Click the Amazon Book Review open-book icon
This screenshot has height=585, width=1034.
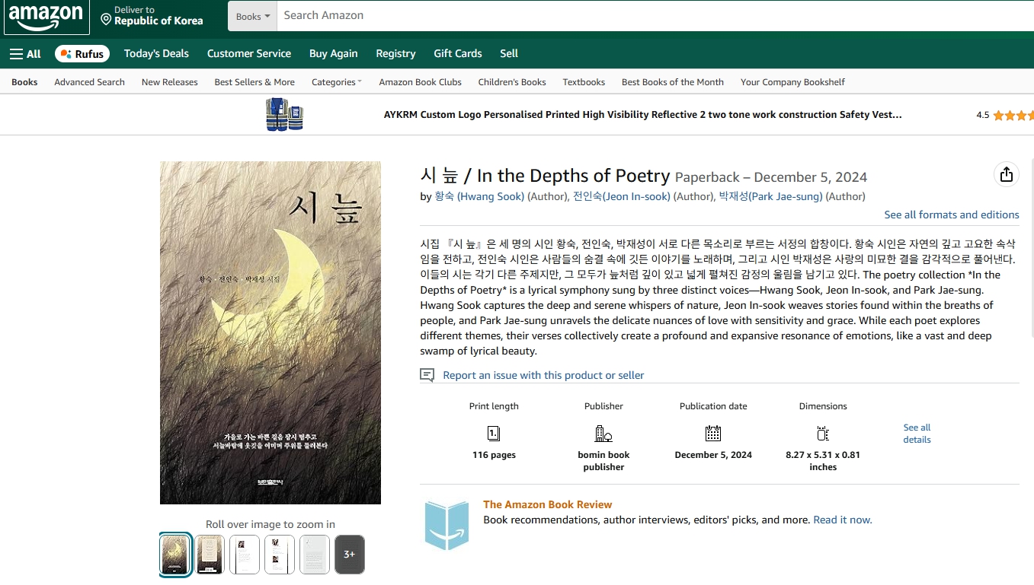(x=447, y=525)
